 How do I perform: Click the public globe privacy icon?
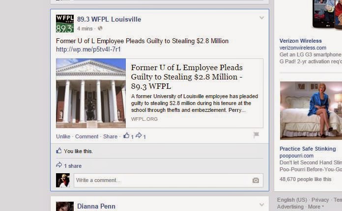(100, 28)
